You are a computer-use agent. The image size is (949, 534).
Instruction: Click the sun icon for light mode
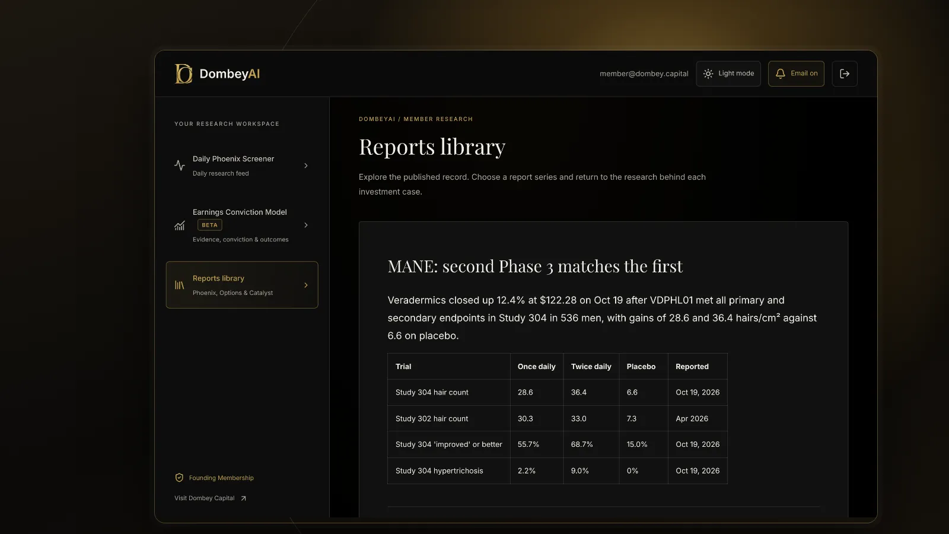click(x=708, y=74)
